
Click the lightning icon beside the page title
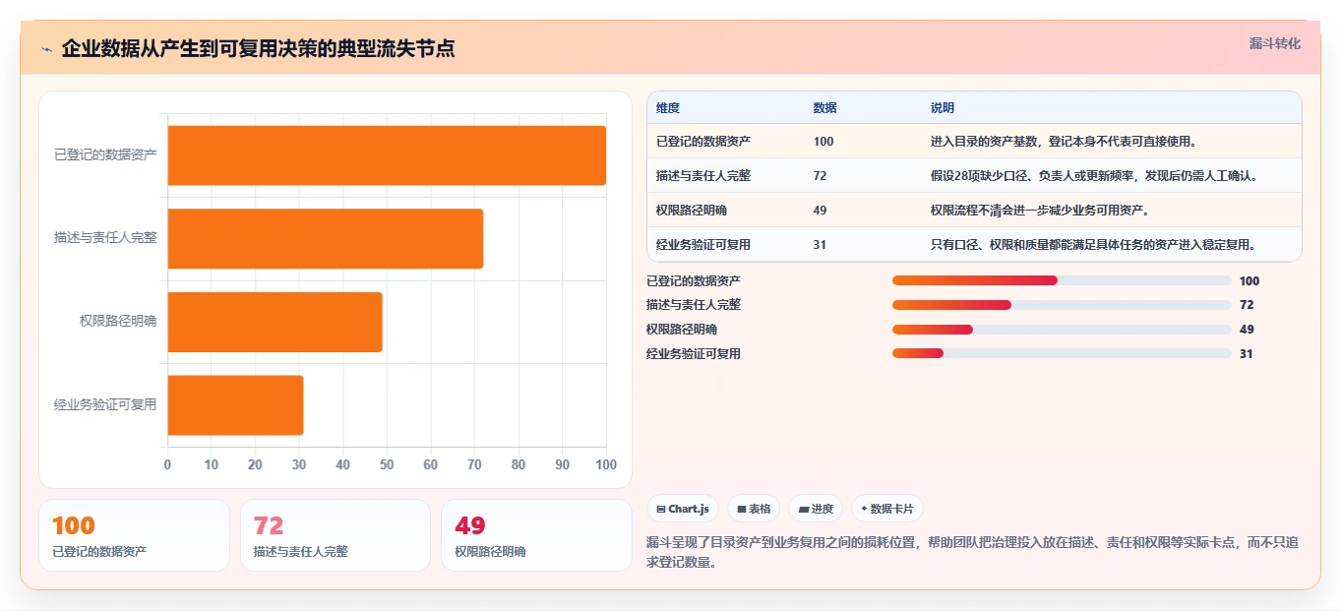(47, 49)
